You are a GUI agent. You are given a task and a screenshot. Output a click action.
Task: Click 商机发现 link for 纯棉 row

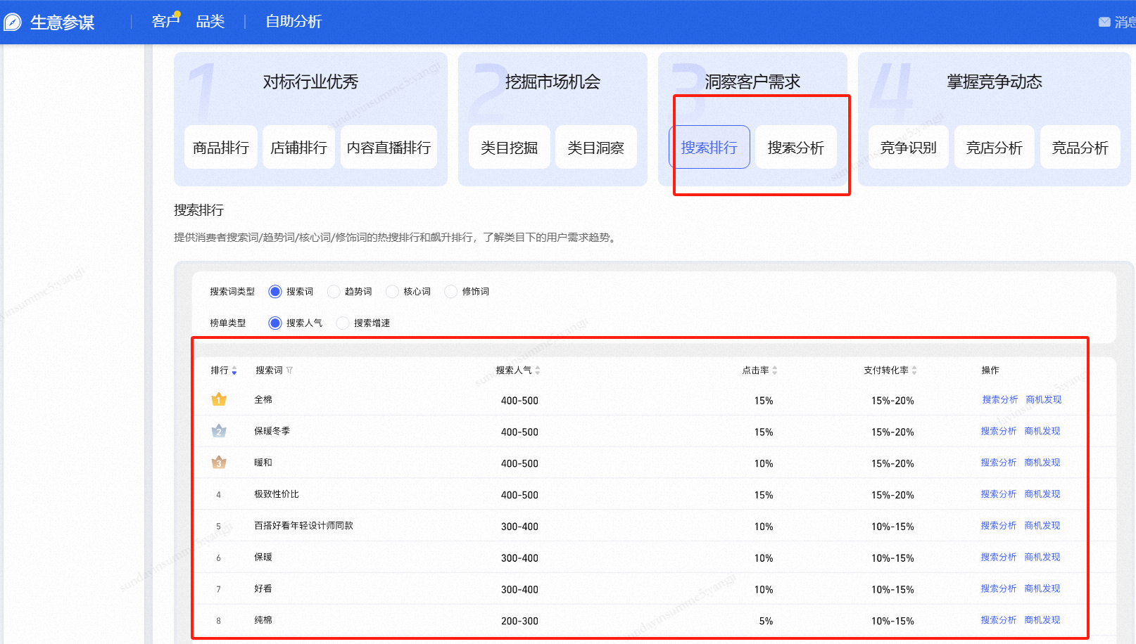click(1042, 620)
